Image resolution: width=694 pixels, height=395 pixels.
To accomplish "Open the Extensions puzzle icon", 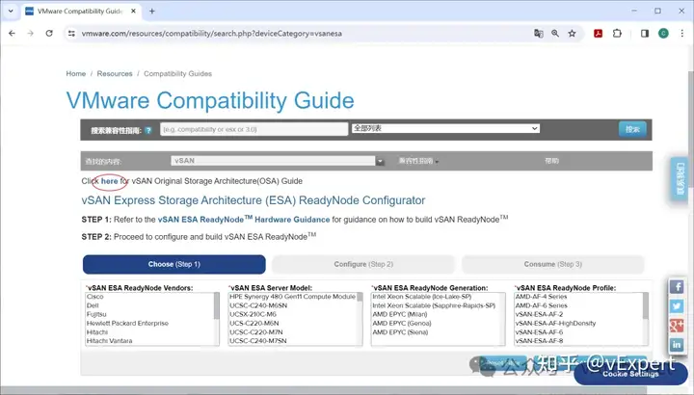I will [x=617, y=33].
